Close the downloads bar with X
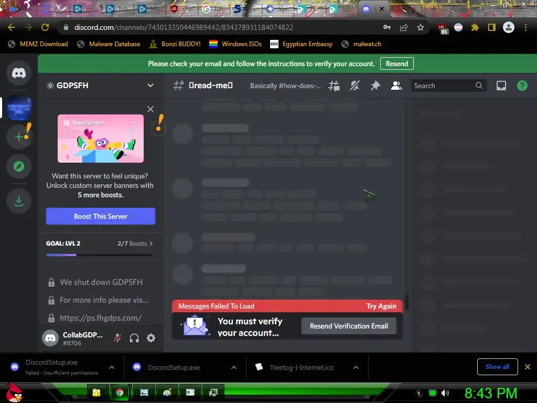 pyautogui.click(x=528, y=367)
